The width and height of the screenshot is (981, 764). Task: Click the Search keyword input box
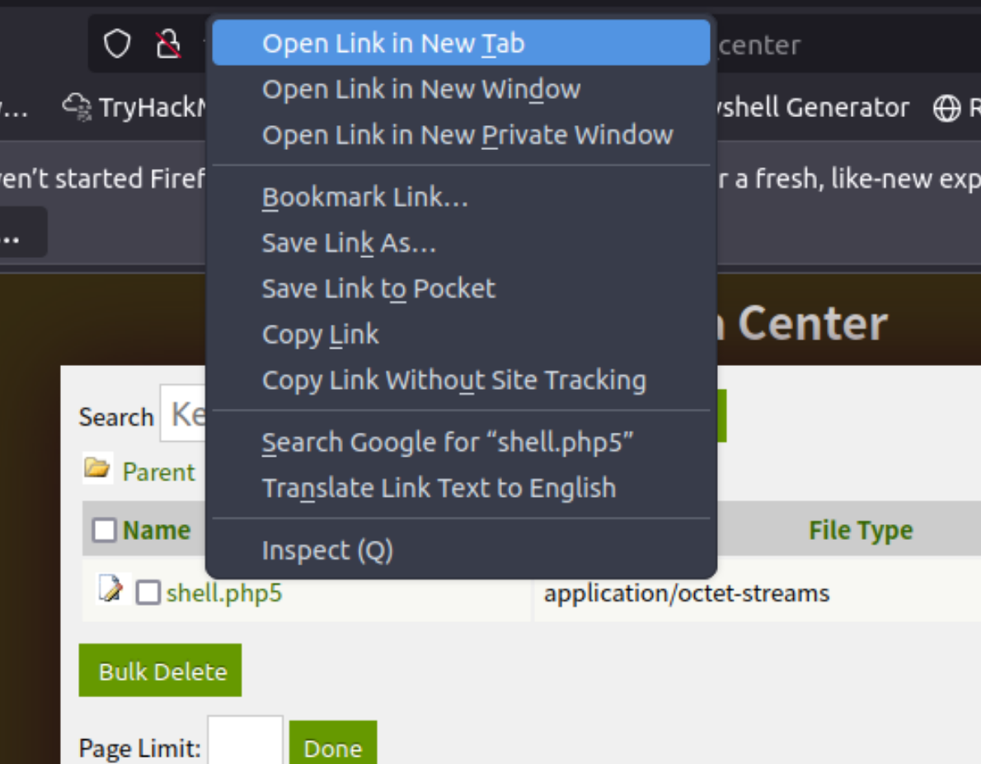tap(183, 414)
